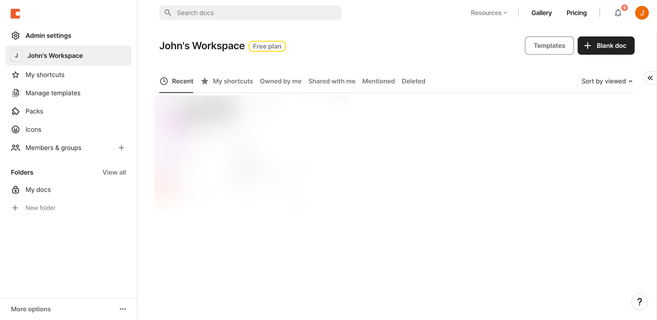Viewport: 657px width, 320px height.
Task: Click the New folder label
Action: click(41, 208)
